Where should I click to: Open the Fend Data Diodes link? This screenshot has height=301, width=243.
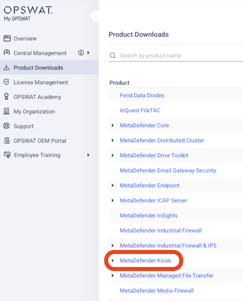pyautogui.click(x=142, y=95)
